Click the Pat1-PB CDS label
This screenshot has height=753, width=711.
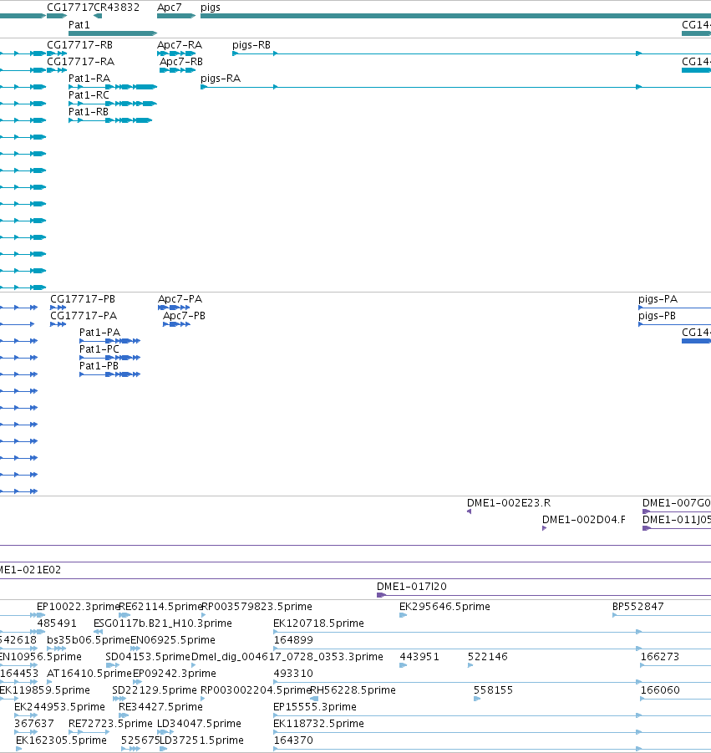[99, 366]
